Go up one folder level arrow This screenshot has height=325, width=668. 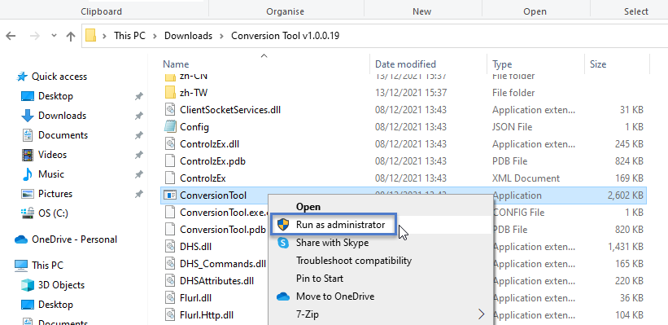coord(71,37)
